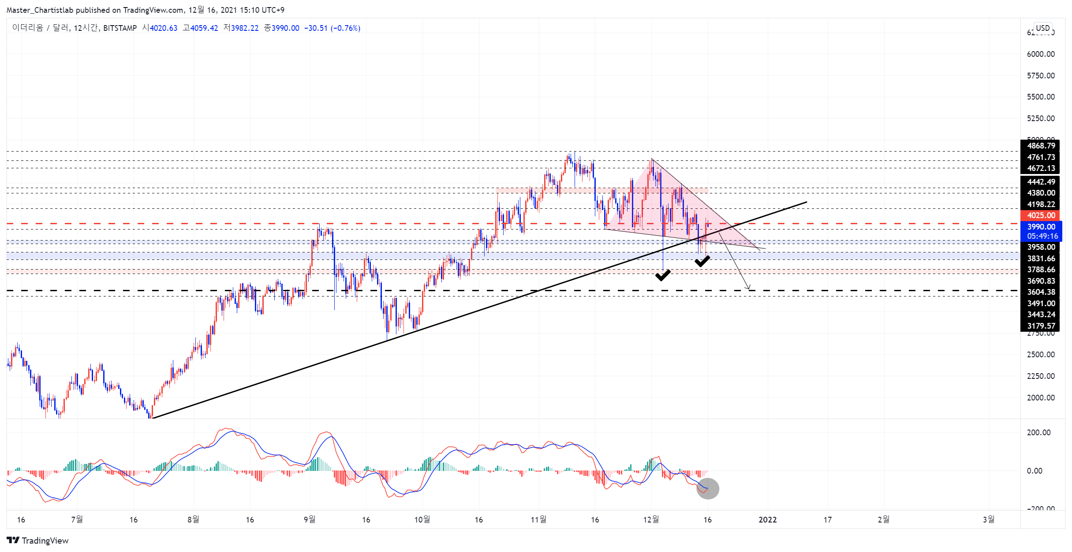Click the high value 4059.42
Image resolution: width=1072 pixels, height=552 pixels.
pos(204,28)
